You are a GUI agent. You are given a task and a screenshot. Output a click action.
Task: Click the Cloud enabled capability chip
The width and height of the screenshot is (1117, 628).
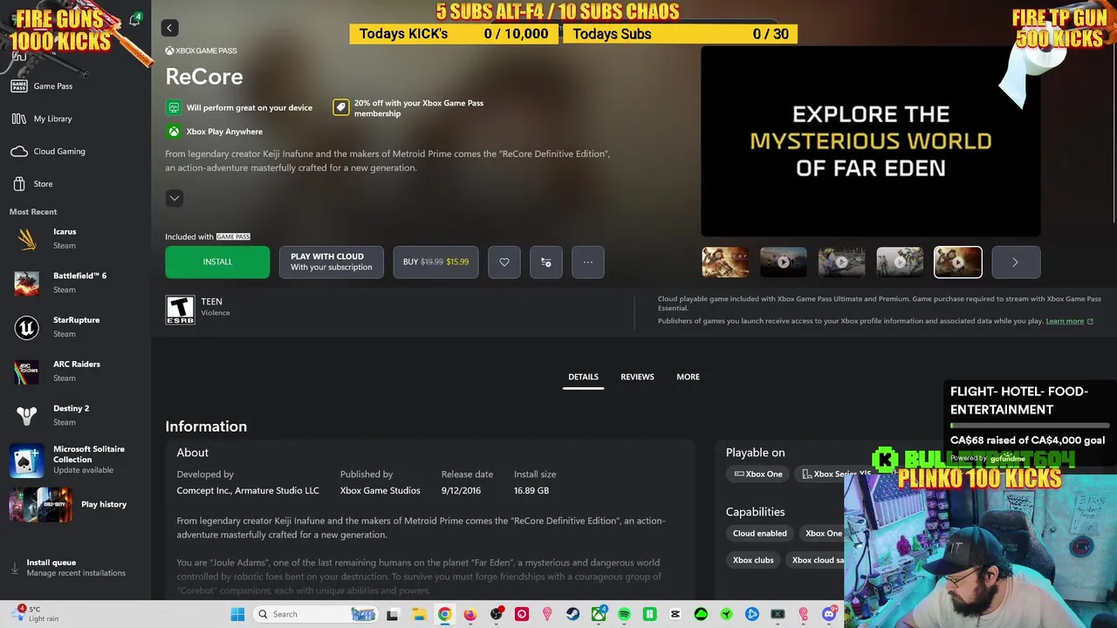pyautogui.click(x=759, y=533)
